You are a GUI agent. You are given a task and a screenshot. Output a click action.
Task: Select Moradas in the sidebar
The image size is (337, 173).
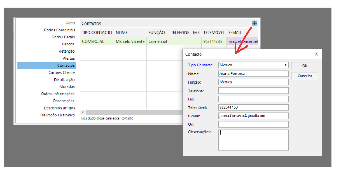(67, 87)
